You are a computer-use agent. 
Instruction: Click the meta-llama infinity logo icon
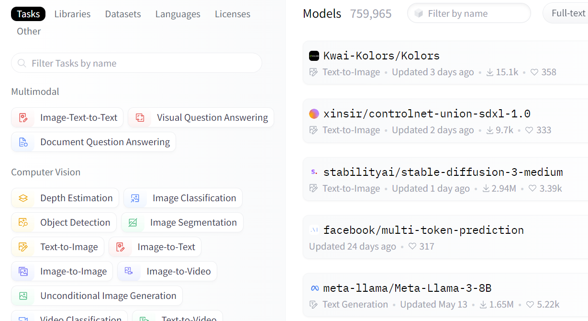point(314,288)
